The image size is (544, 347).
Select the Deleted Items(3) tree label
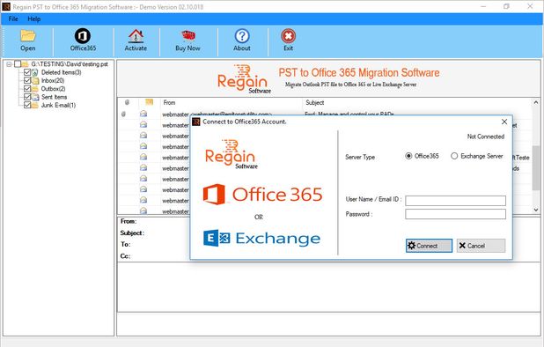(61, 72)
